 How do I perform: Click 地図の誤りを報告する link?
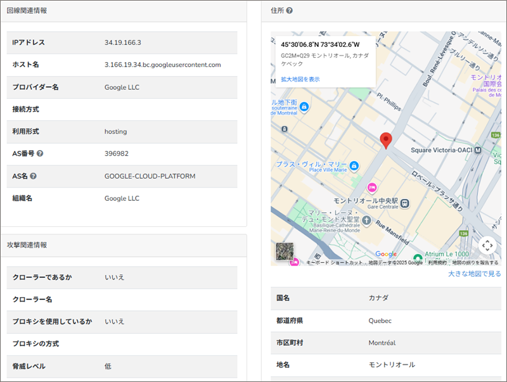(x=475, y=262)
